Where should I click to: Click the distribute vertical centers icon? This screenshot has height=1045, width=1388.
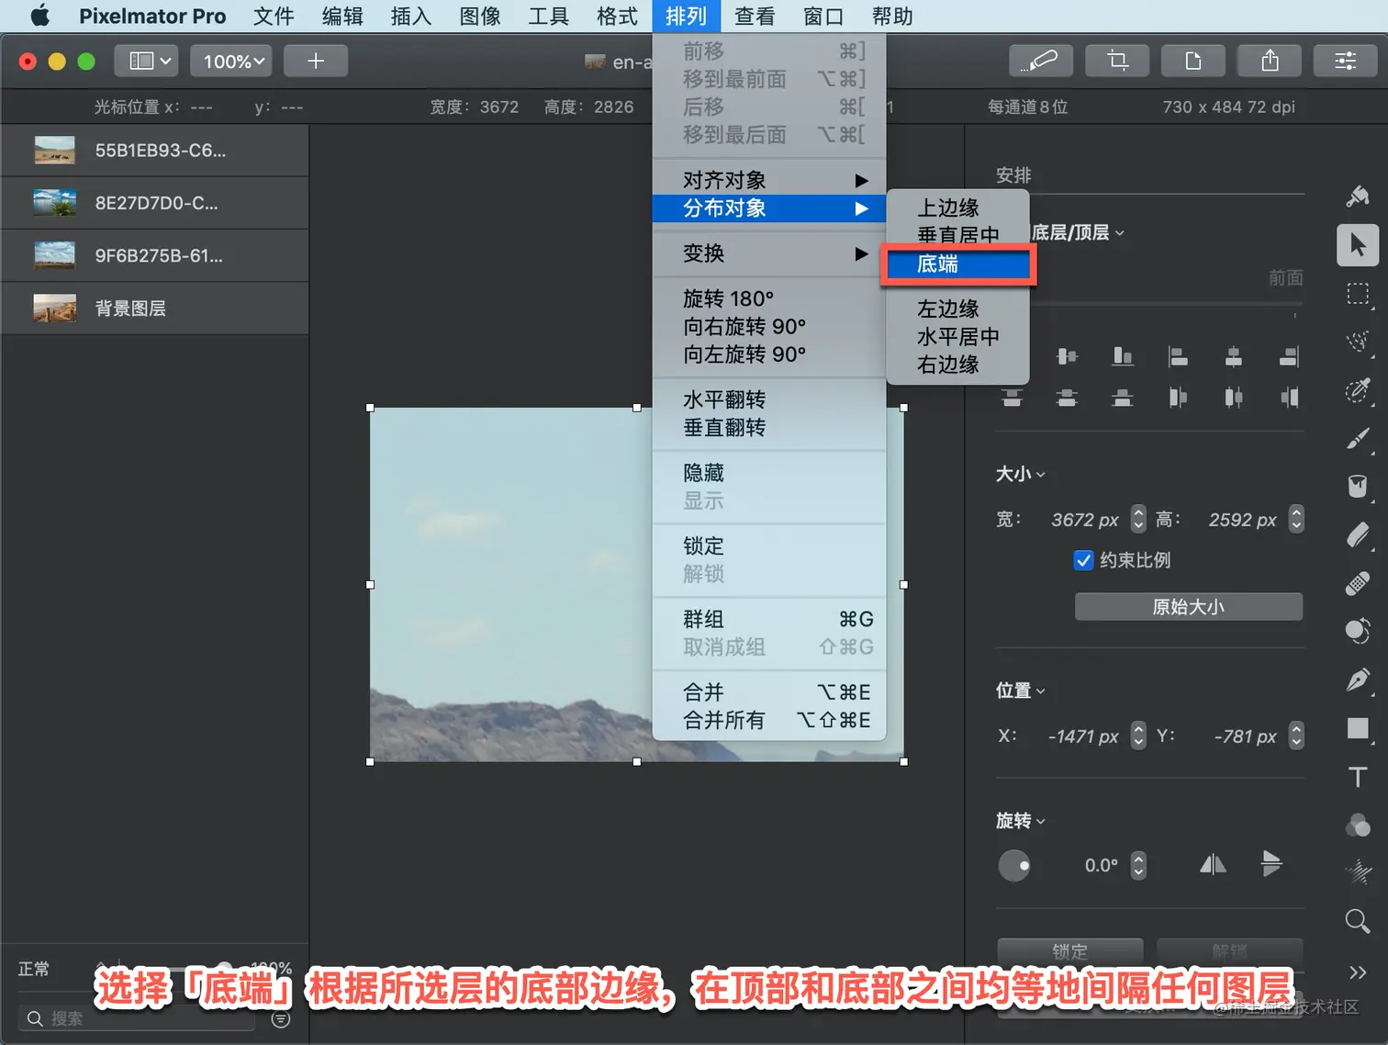[1067, 398]
